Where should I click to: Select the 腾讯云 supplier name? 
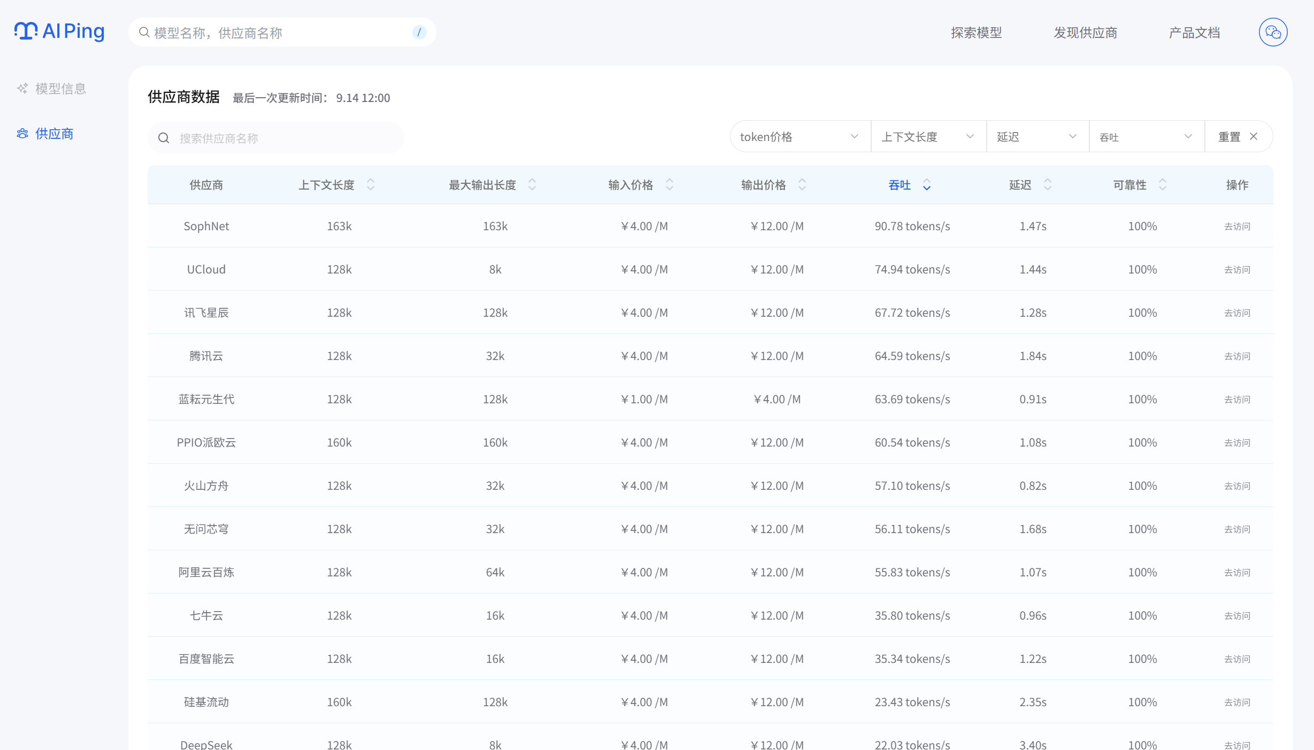tap(206, 356)
